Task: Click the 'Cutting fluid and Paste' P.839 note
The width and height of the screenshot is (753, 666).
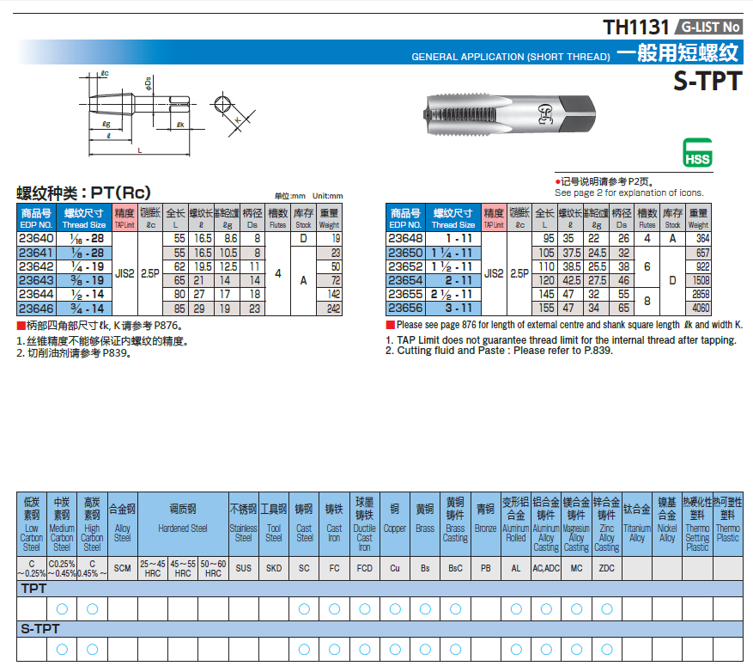Action: pos(500,351)
